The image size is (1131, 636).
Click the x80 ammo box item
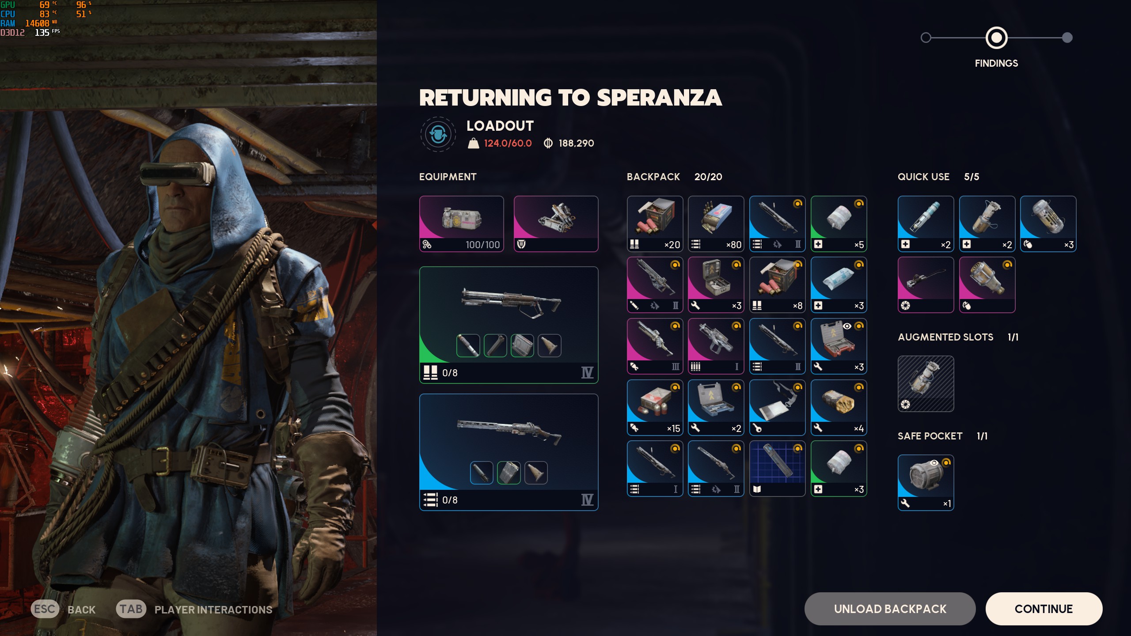[716, 224]
